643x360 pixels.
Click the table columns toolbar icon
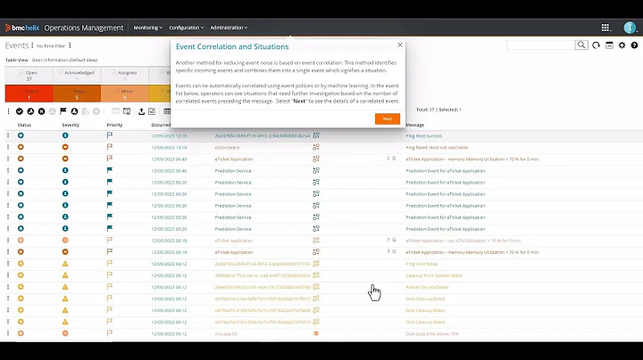tap(167, 111)
